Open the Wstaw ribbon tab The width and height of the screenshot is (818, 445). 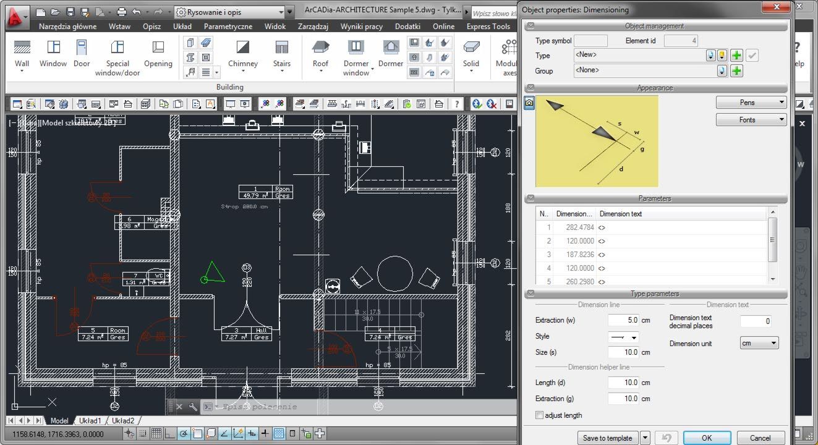pyautogui.click(x=119, y=27)
